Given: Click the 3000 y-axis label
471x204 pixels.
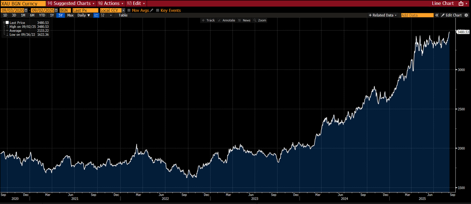Looking at the screenshot, I should click(461, 70).
